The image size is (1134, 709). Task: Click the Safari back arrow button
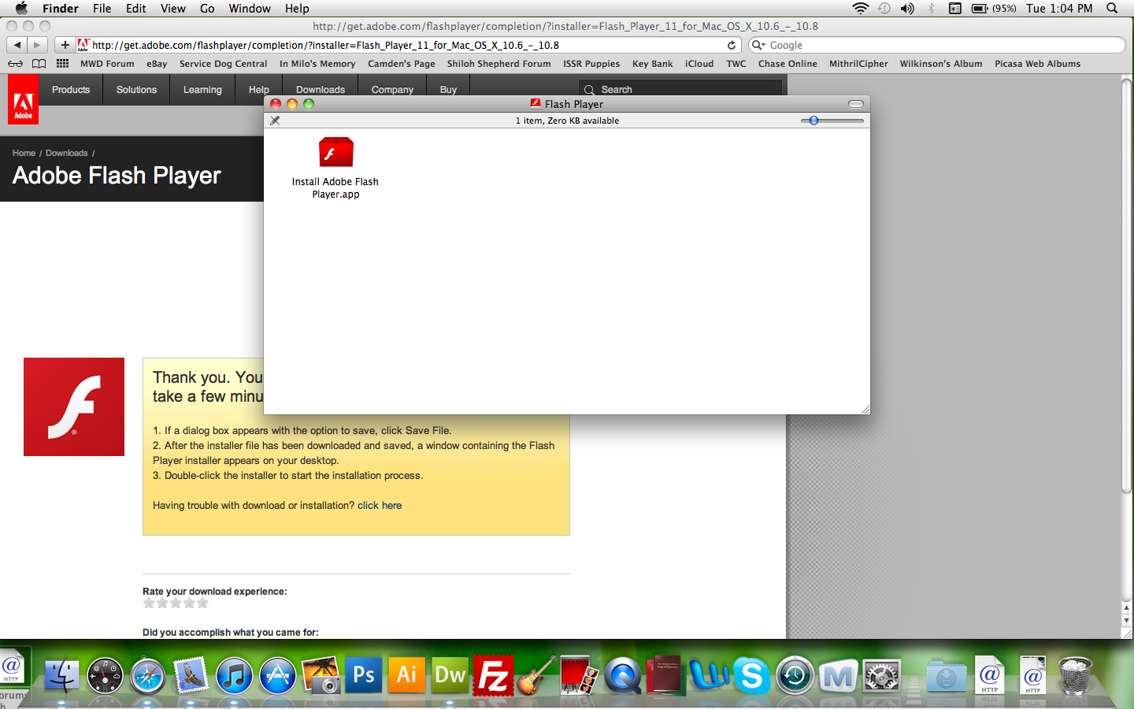17,45
